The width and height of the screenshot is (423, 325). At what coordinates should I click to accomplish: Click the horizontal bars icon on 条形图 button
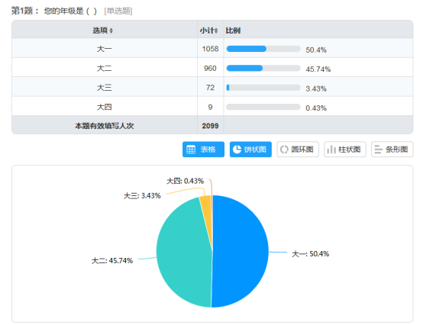pyautogui.click(x=378, y=150)
